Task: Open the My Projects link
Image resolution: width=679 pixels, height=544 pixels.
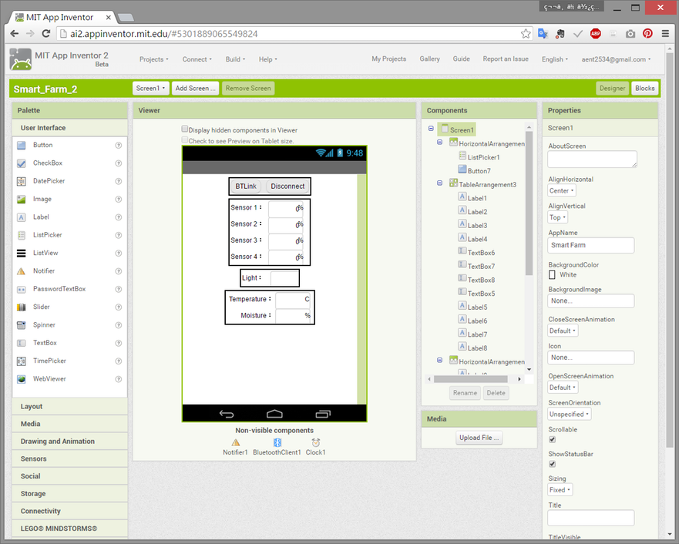Action: [x=389, y=59]
